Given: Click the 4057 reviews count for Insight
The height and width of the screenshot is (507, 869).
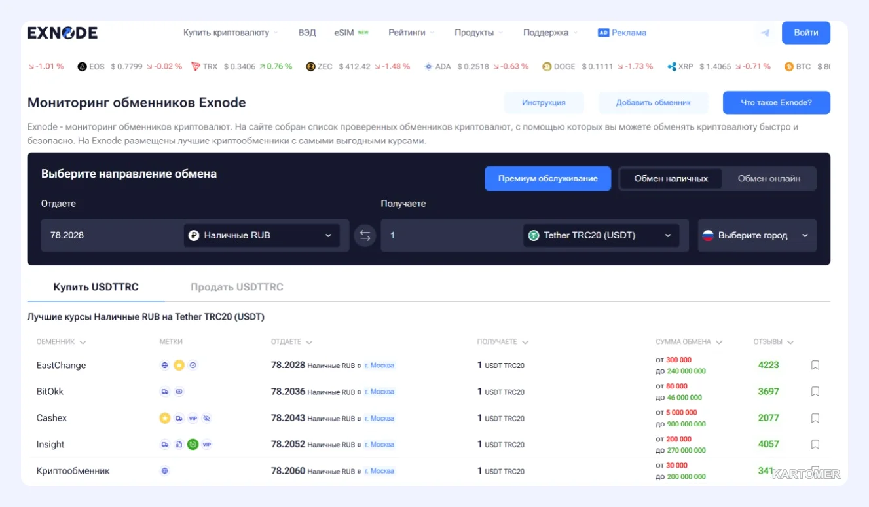Looking at the screenshot, I should click(x=769, y=444).
